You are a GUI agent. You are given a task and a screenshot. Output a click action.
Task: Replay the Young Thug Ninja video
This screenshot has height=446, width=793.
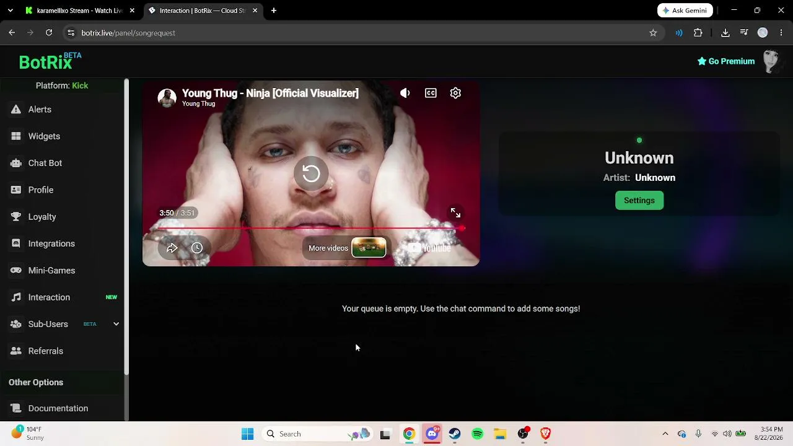tap(311, 173)
